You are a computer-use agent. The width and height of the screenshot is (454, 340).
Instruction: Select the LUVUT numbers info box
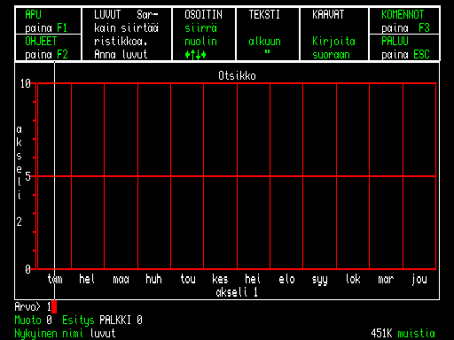127,35
